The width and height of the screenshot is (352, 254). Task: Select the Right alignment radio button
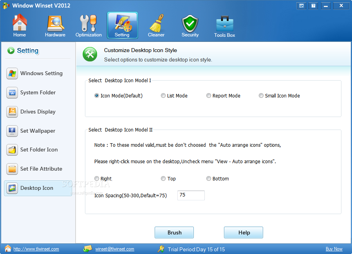(97, 178)
